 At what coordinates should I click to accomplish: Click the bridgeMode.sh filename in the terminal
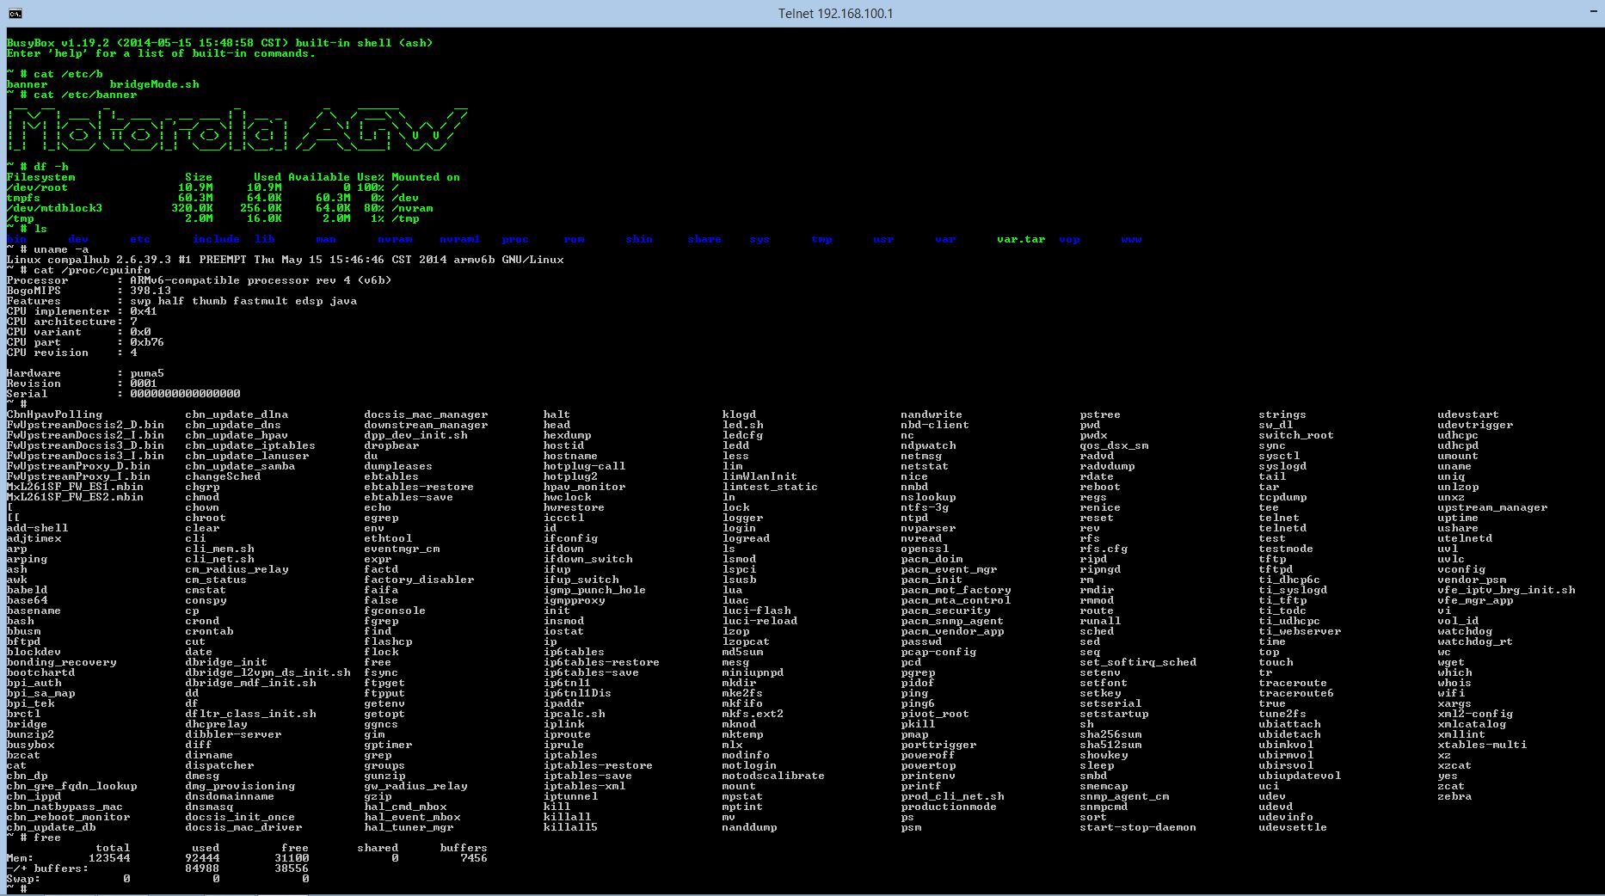pyautogui.click(x=154, y=84)
